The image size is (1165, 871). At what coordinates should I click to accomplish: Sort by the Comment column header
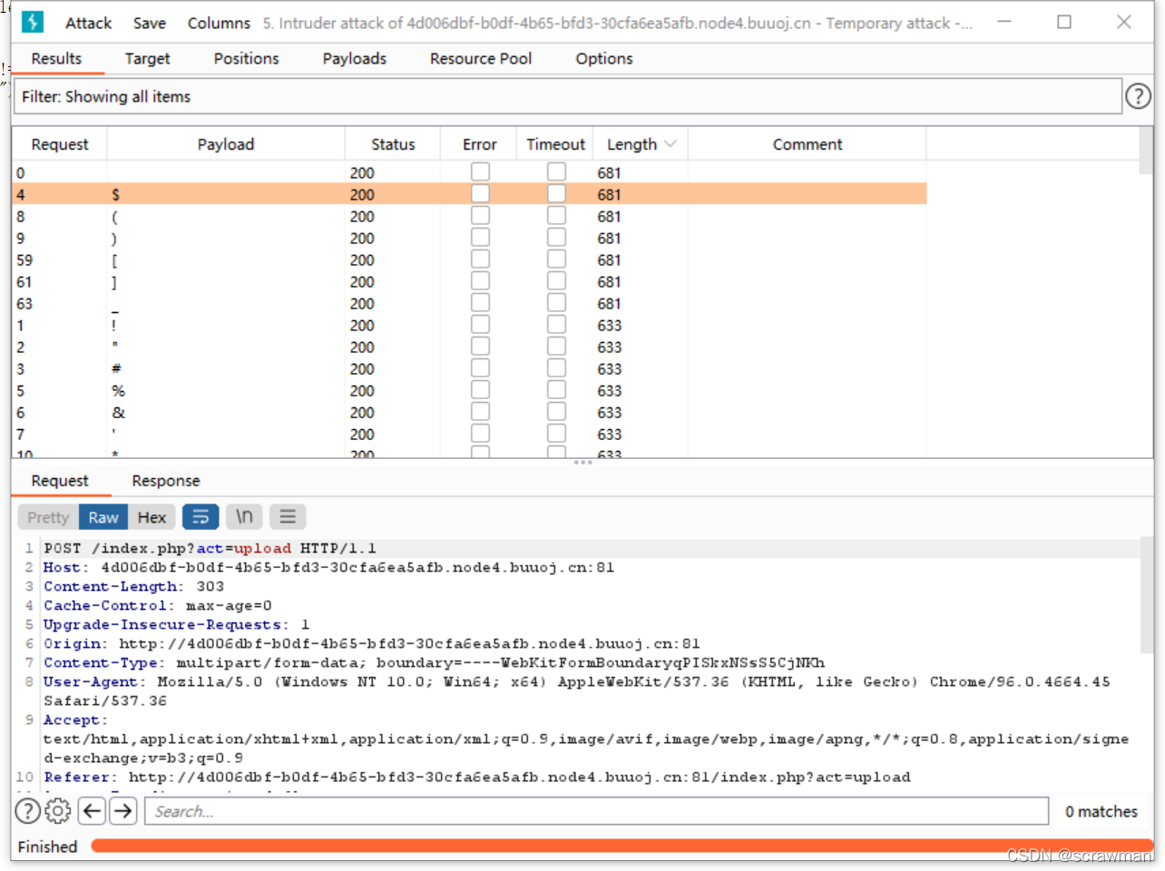(808, 144)
